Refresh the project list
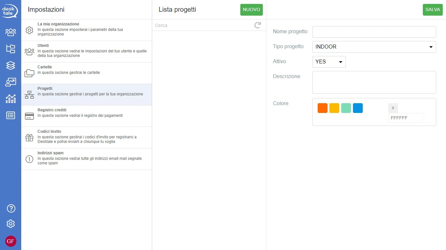446x250 pixels. pyautogui.click(x=258, y=25)
